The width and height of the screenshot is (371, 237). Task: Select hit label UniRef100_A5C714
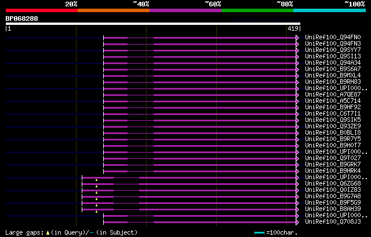click(333, 101)
